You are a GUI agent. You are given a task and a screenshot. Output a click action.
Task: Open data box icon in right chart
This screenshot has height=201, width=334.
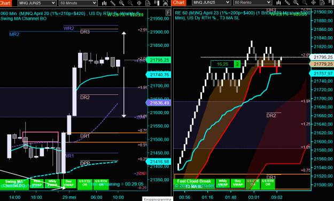[322, 3]
